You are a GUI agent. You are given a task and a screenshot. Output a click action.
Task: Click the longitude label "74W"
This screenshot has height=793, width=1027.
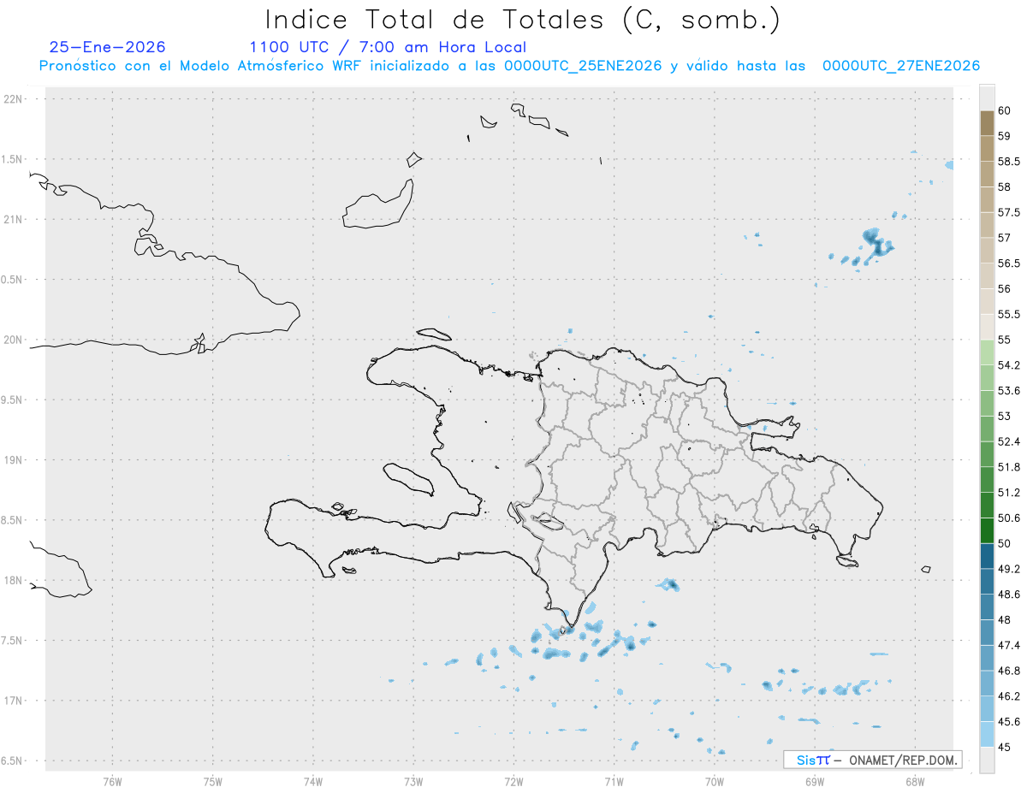click(313, 781)
